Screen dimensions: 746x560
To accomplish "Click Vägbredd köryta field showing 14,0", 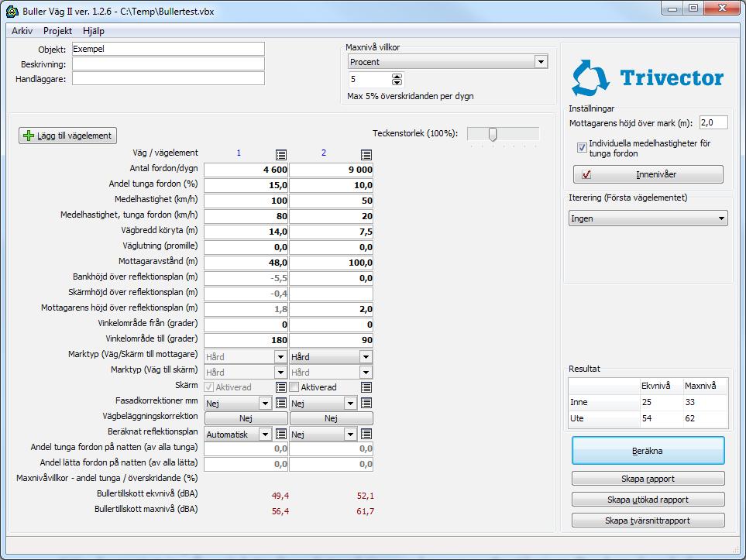I will point(246,232).
